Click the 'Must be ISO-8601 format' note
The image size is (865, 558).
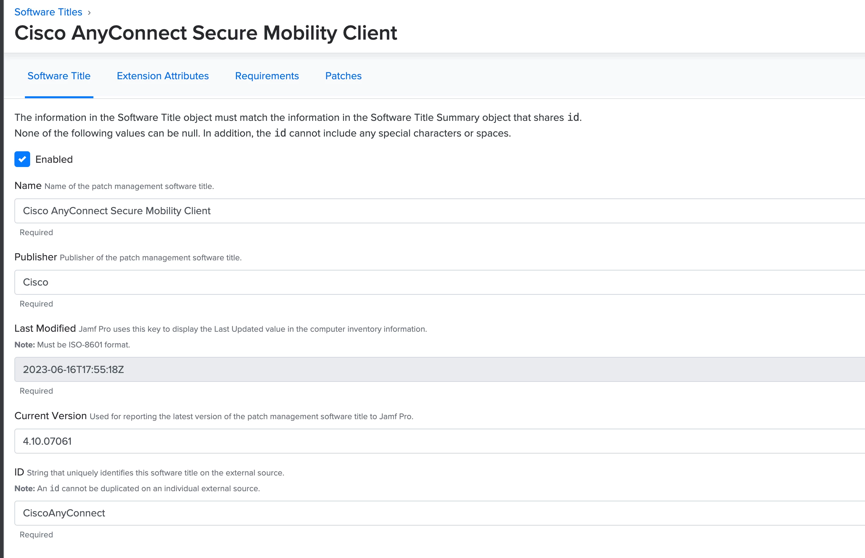point(72,345)
